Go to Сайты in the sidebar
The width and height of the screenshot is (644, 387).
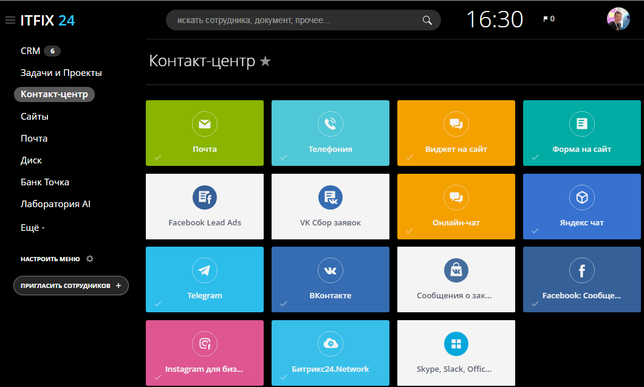(x=35, y=117)
